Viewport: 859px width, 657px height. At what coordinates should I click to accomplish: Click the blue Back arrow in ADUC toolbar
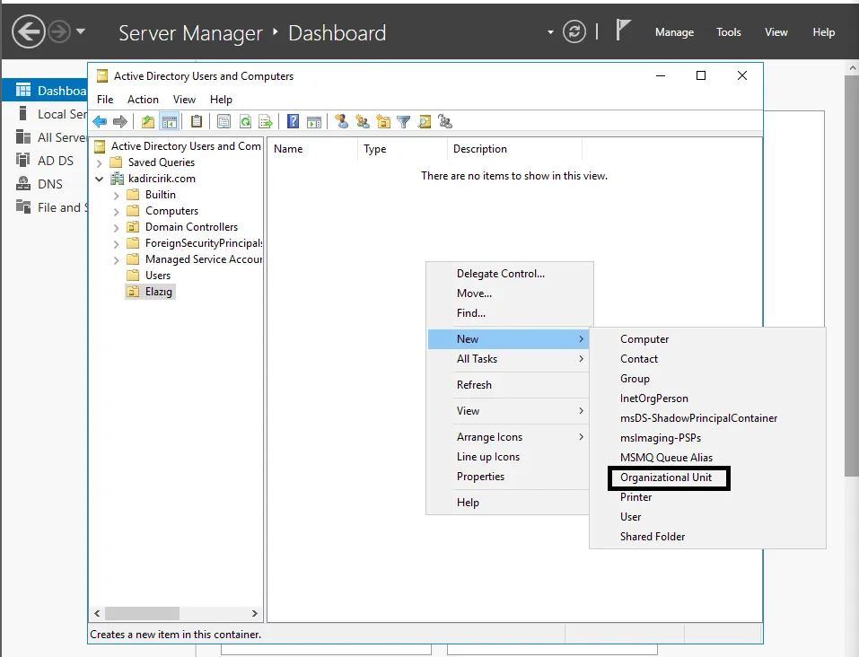[x=100, y=122]
